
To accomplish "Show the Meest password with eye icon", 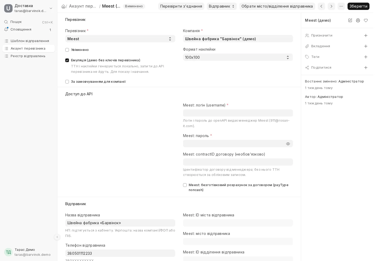I will point(288,144).
